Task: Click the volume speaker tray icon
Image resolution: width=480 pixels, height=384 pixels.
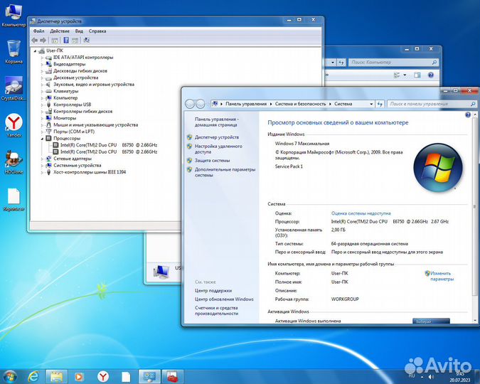Action: (x=431, y=377)
